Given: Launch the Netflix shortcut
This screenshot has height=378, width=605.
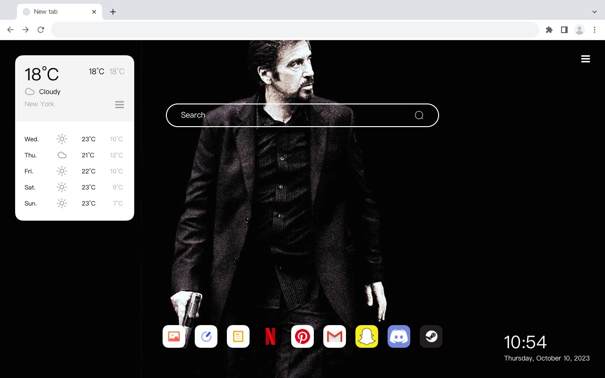Looking at the screenshot, I should pos(270,336).
